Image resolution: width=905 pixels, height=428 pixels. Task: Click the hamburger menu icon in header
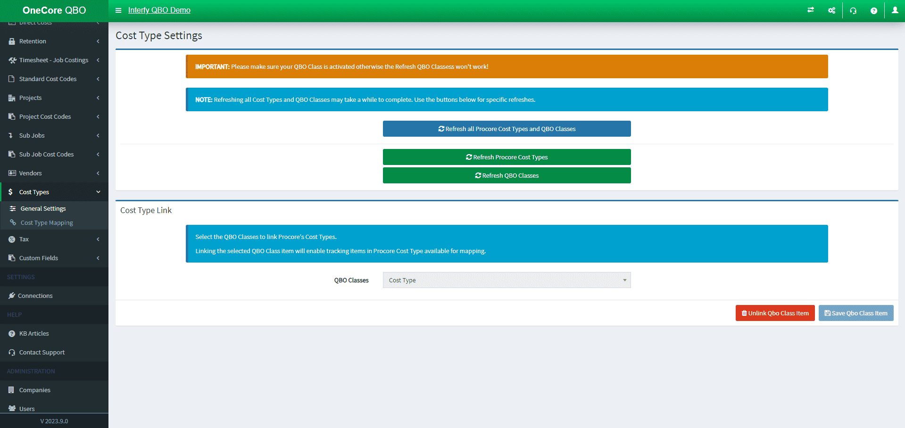[118, 10]
